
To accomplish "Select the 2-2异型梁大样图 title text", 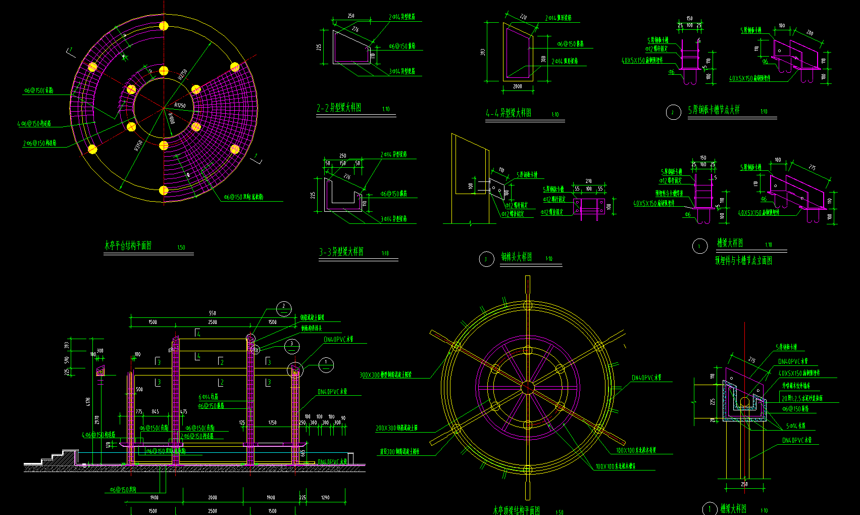I will (339, 108).
